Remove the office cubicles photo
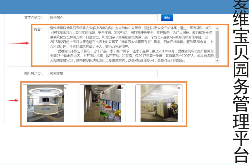 (x=179, y=88)
